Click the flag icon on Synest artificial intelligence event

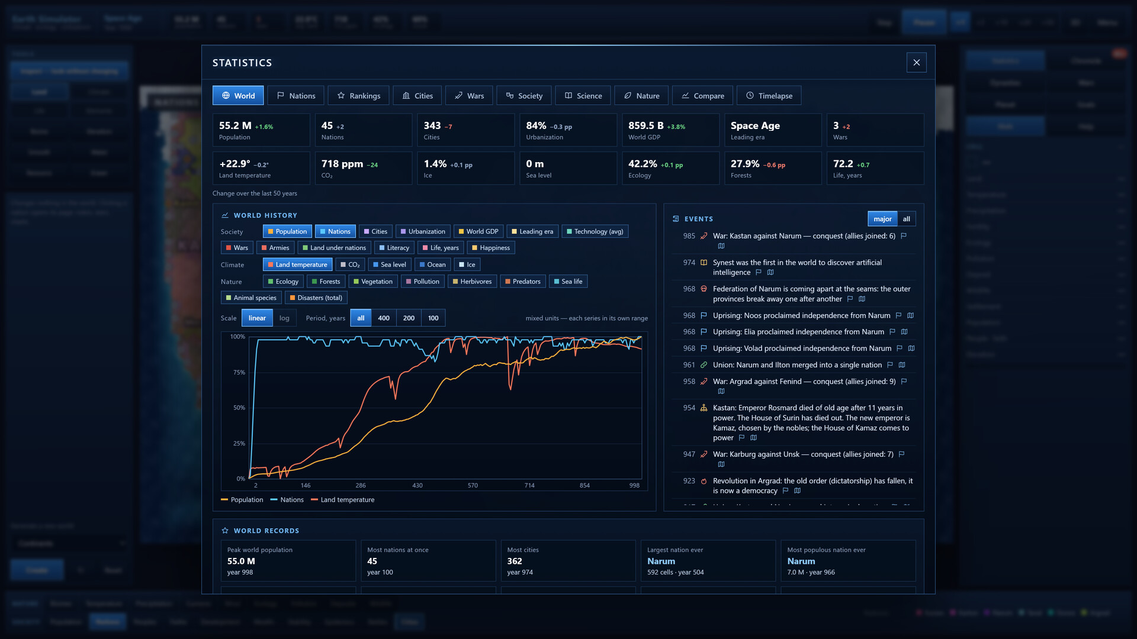[759, 272]
